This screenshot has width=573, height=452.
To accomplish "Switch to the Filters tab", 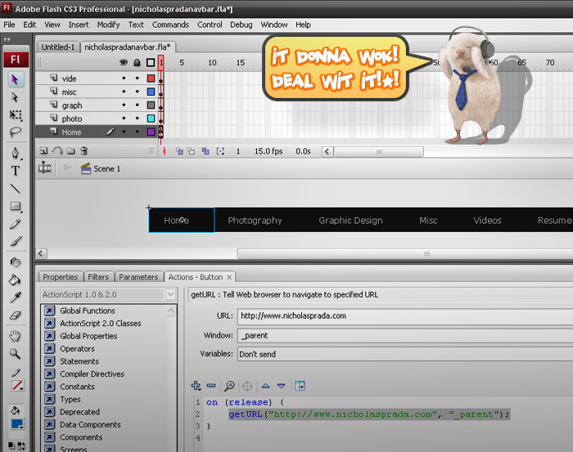I will click(x=98, y=277).
